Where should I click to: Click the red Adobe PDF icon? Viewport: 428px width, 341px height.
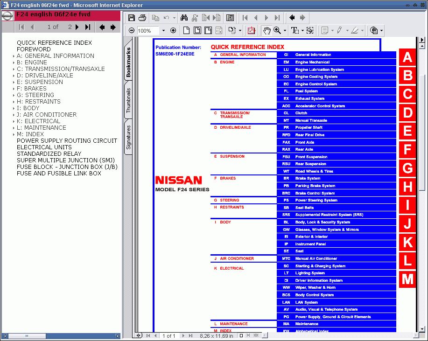252,30
